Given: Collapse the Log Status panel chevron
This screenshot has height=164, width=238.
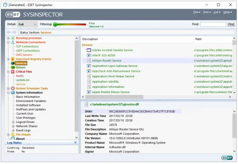Looking at the screenshot, I should pos(75,142).
